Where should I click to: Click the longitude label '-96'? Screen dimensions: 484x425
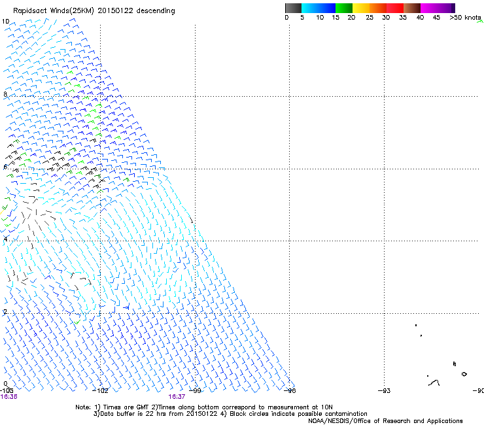(x=290, y=391)
